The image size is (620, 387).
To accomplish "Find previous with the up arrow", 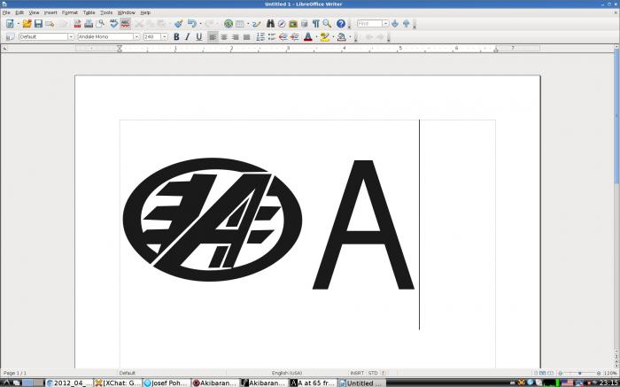I will (x=406, y=24).
